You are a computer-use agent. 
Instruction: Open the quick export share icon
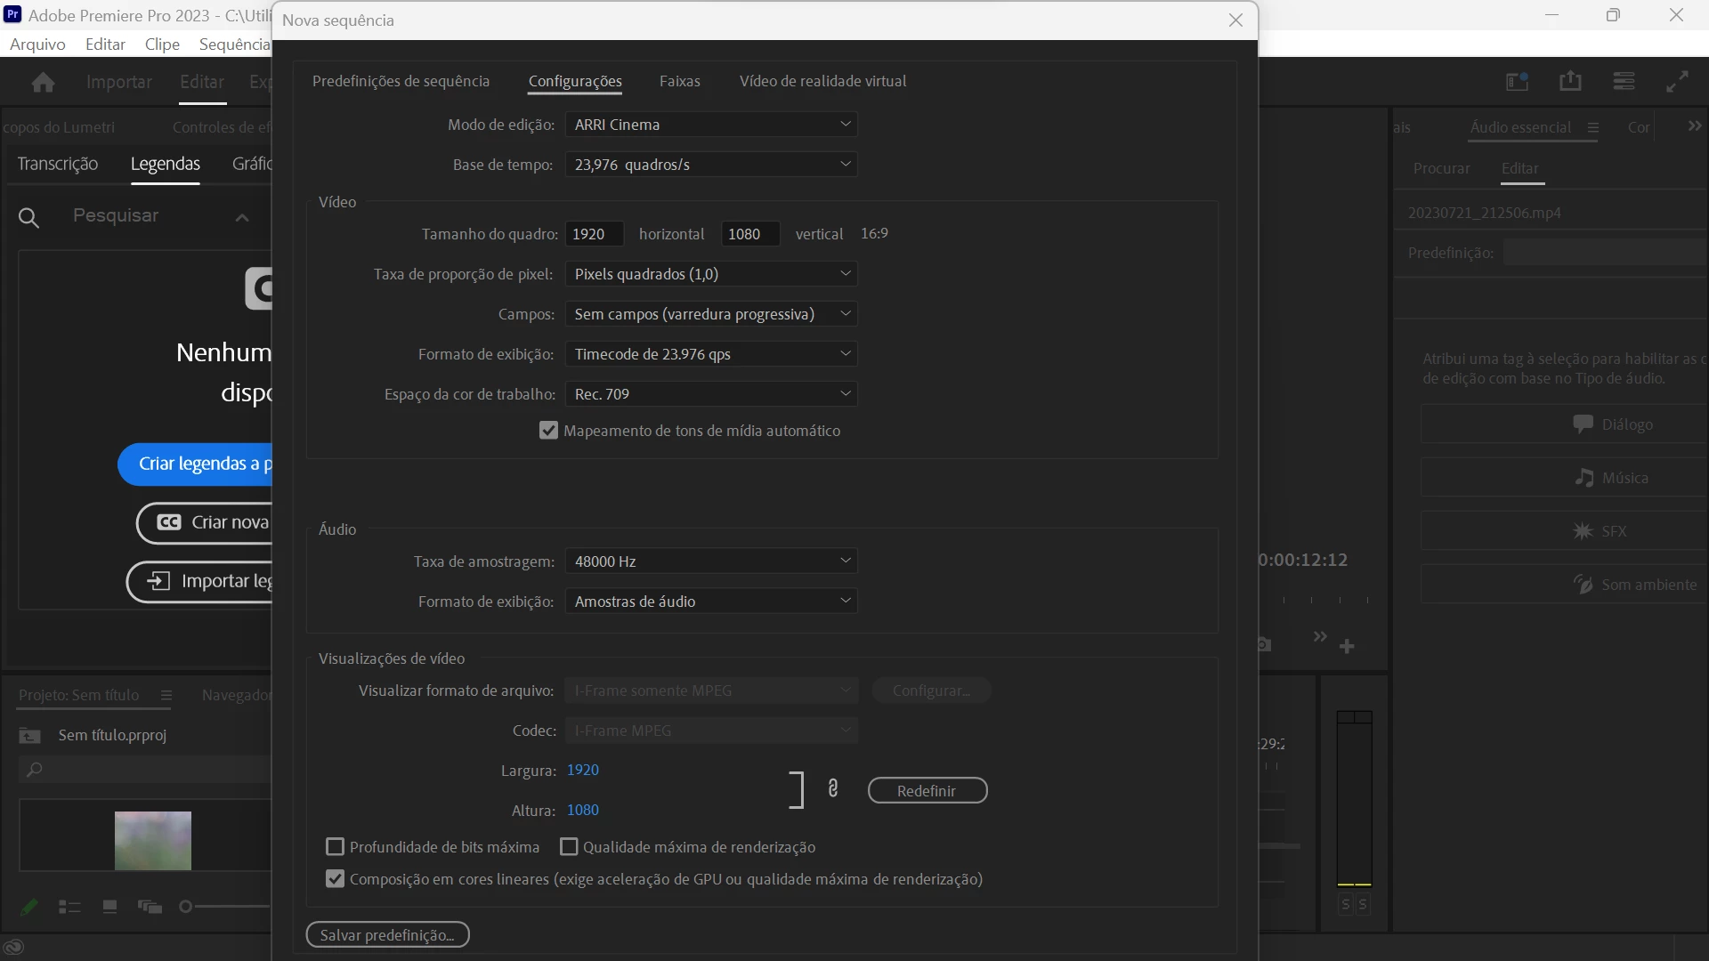(1570, 82)
